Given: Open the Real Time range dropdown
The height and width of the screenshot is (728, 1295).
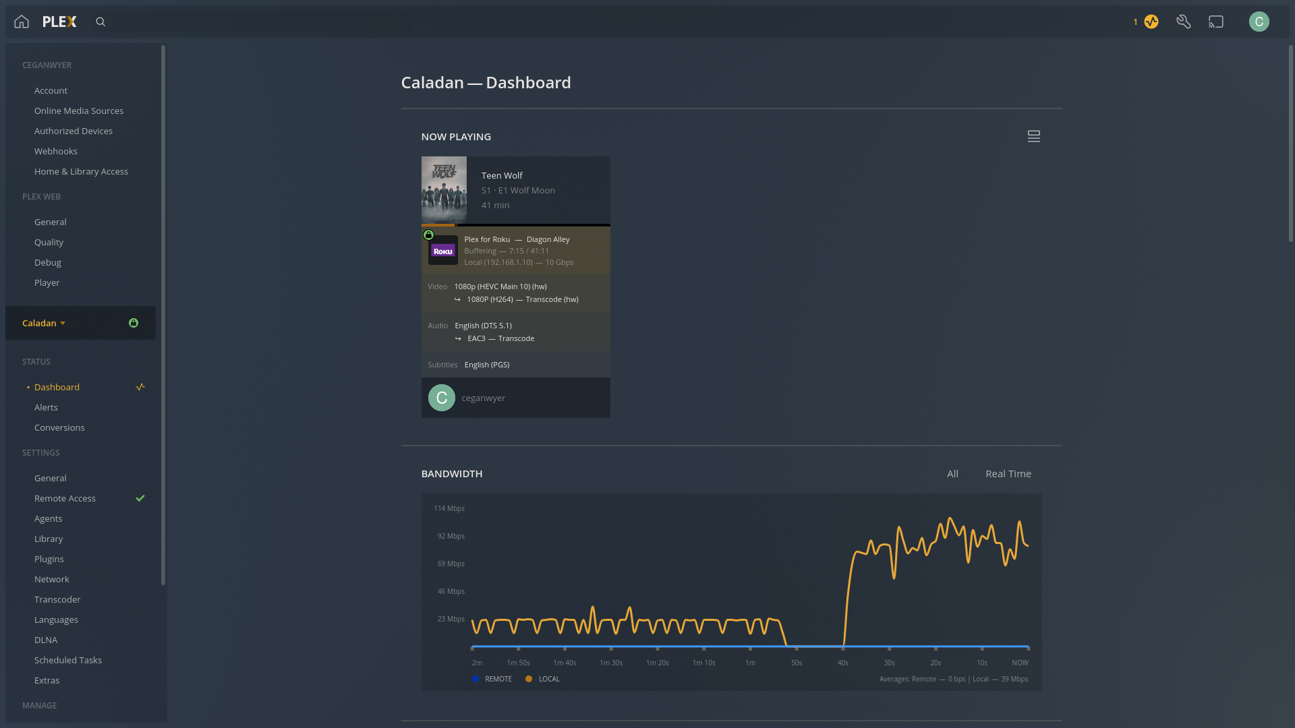Looking at the screenshot, I should click(x=1008, y=474).
